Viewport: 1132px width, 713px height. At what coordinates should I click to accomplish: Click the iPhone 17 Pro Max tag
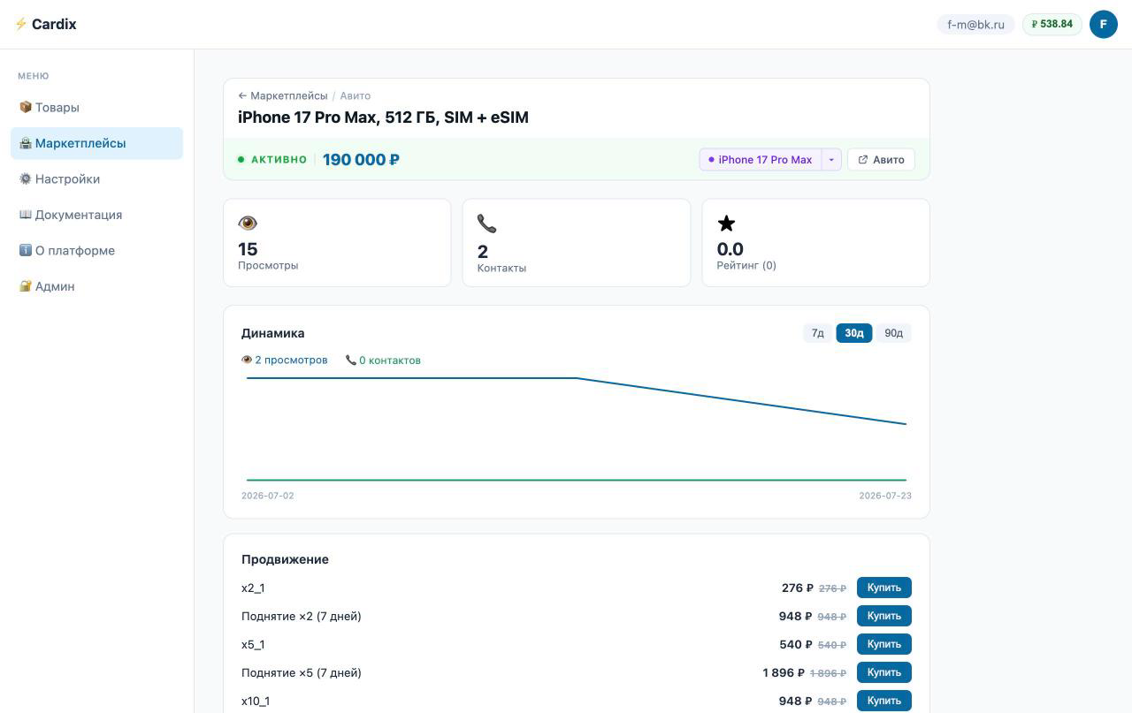point(761,160)
